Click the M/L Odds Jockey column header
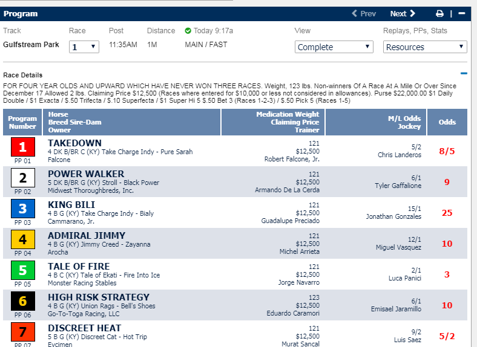The image size is (477, 347). pos(404,122)
